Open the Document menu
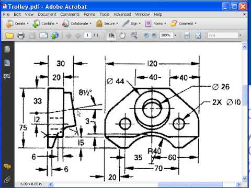 47,15
